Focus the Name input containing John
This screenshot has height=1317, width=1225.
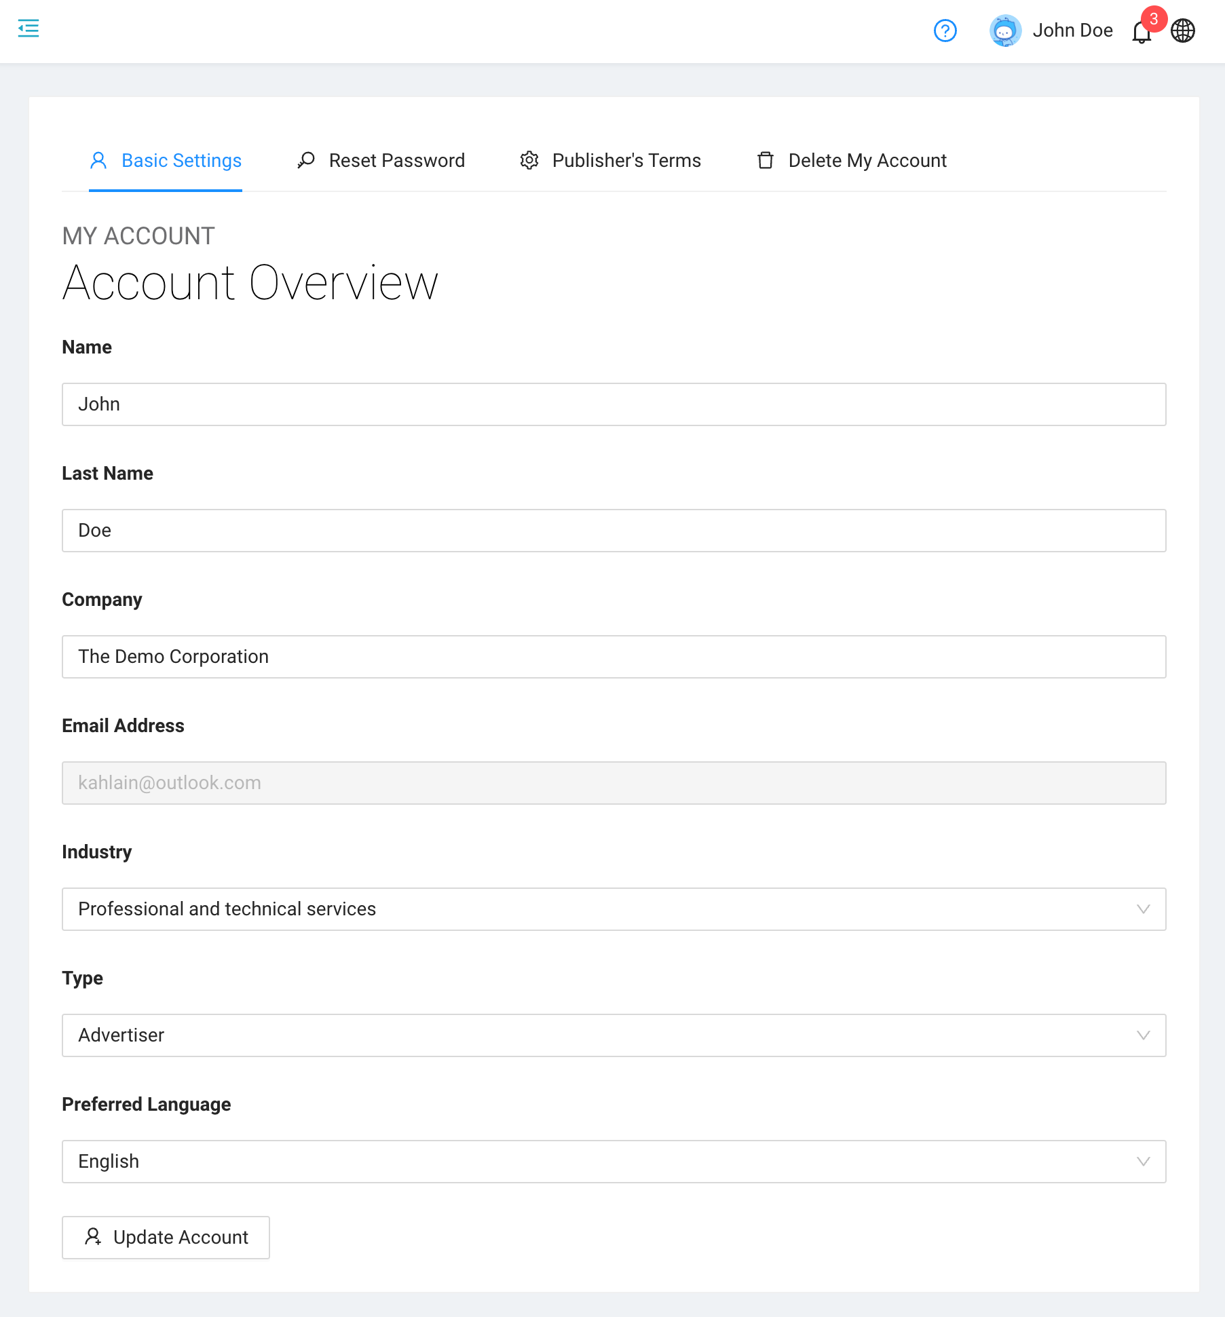pyautogui.click(x=614, y=404)
